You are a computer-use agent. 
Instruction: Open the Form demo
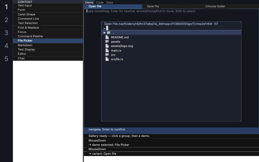tap(48, 10)
